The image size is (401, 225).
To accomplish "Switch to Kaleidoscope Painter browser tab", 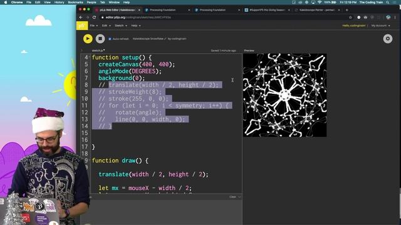I will (x=316, y=10).
